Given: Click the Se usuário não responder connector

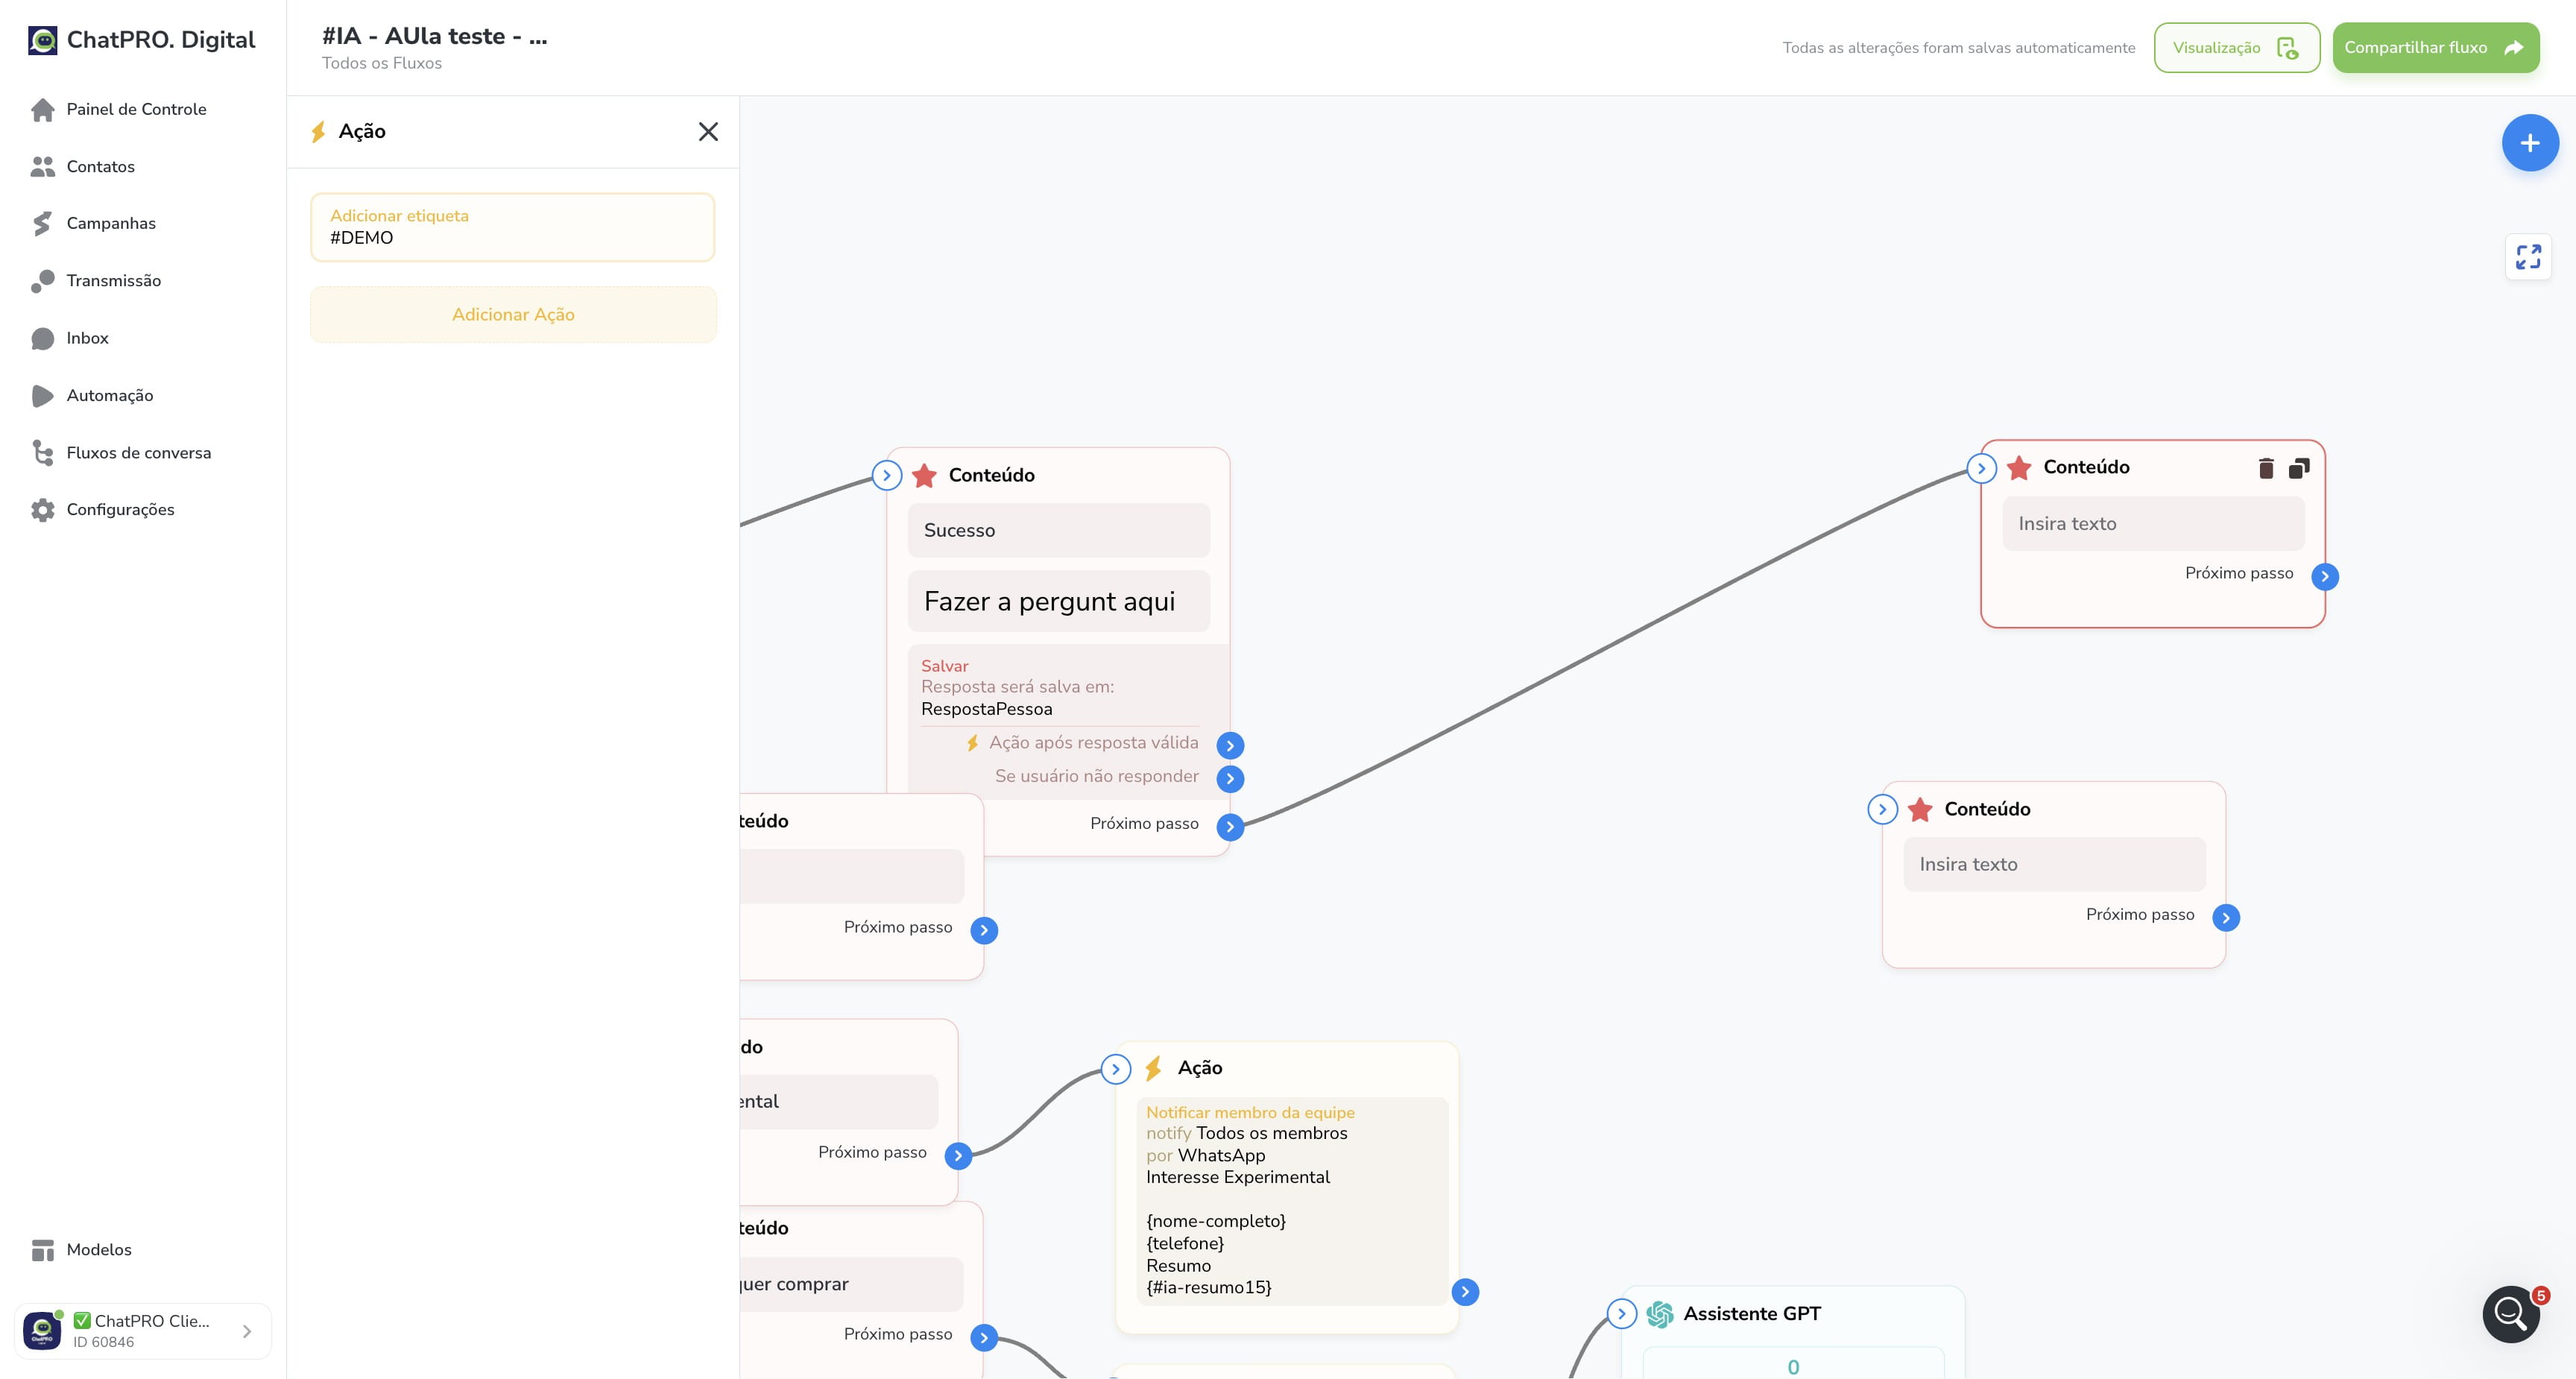Looking at the screenshot, I should pyautogui.click(x=1230, y=778).
